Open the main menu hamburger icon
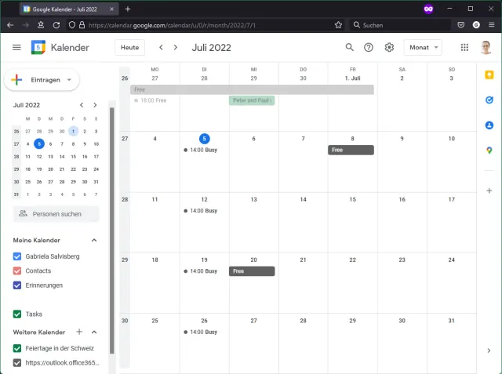This screenshot has height=374, width=502. point(16,47)
